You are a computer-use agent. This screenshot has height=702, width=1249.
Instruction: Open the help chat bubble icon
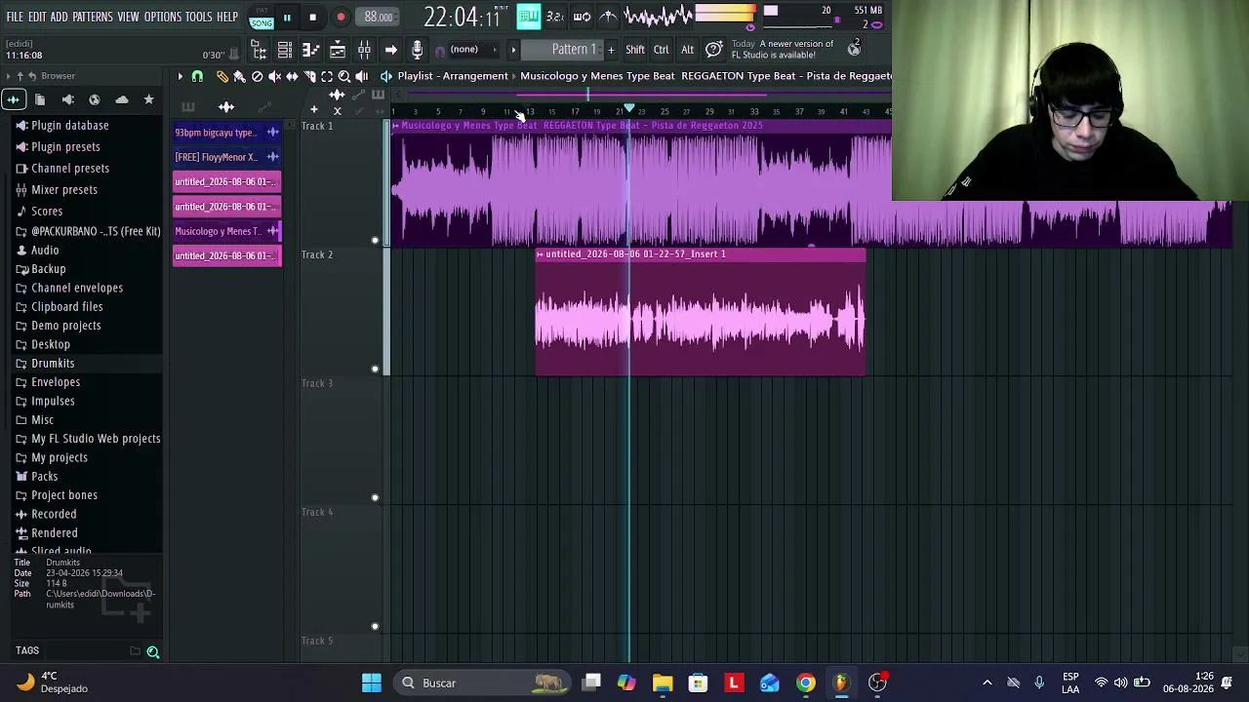click(714, 49)
